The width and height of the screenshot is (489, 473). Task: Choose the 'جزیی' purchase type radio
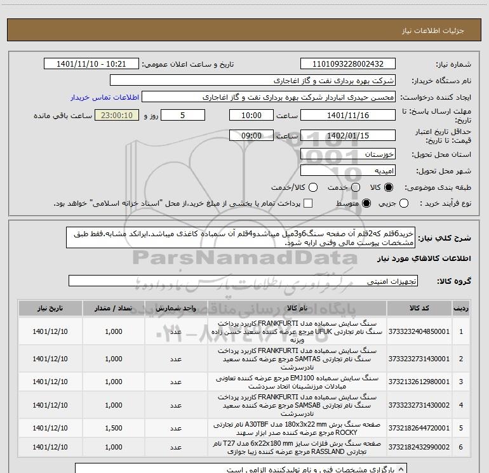[x=404, y=203]
